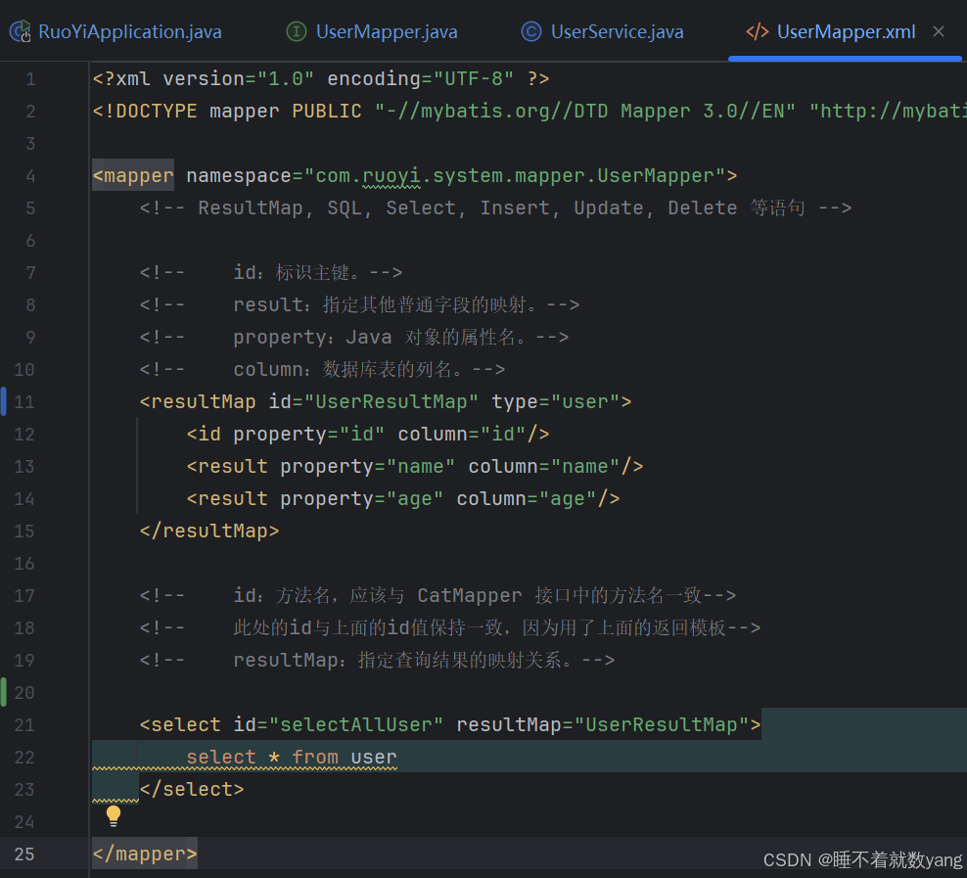
Task: Click the Spring Boot icon on RuoYiApplication.java tab
Action: (x=18, y=31)
